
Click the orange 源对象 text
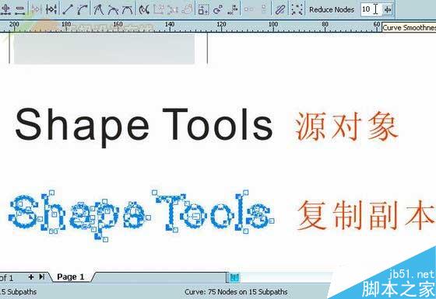[x=346, y=127]
